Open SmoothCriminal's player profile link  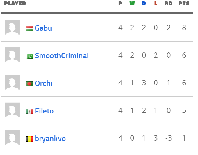click(62, 55)
